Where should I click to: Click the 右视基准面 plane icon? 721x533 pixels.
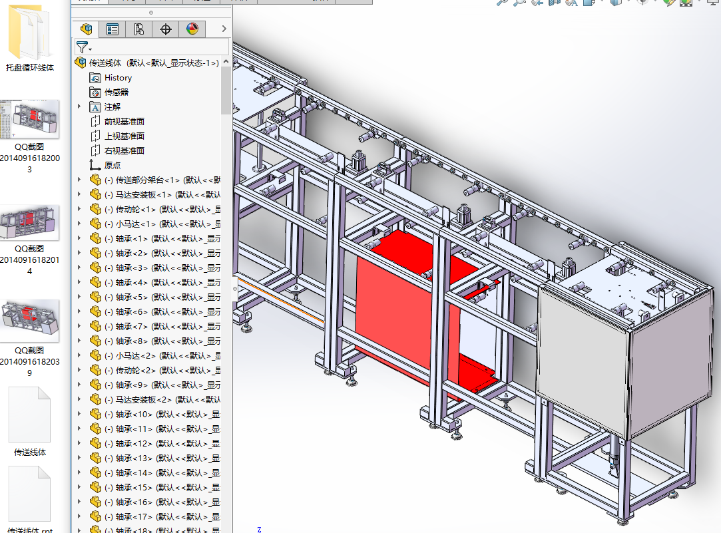[x=95, y=150]
